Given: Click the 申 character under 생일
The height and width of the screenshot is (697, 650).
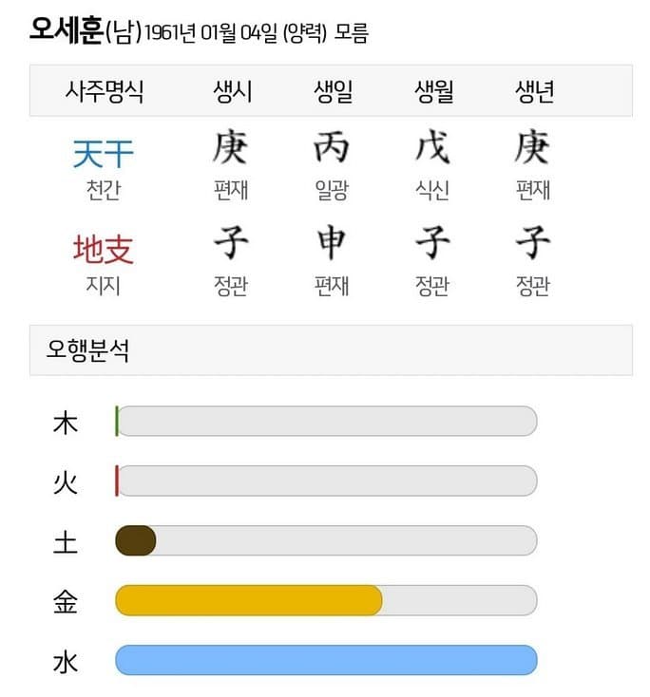Looking at the screenshot, I should click(x=332, y=244).
